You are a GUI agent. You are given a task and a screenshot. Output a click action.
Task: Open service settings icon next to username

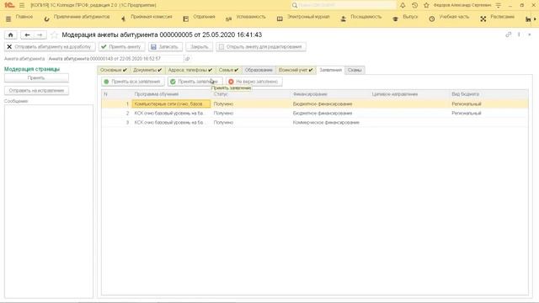tap(499, 5)
